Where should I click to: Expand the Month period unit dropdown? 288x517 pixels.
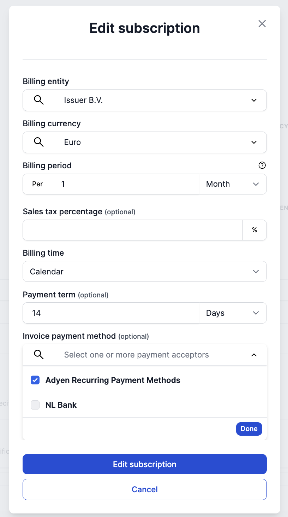233,184
